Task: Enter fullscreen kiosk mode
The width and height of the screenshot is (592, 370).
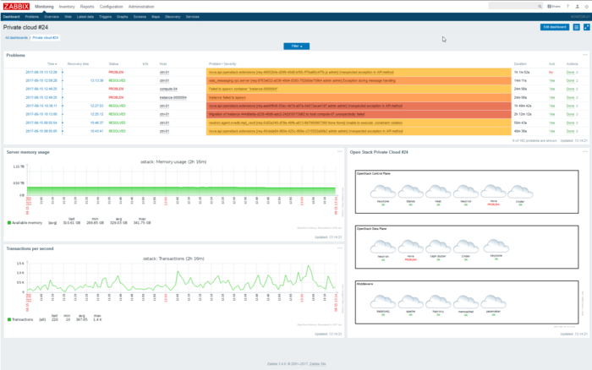Action: point(586,27)
